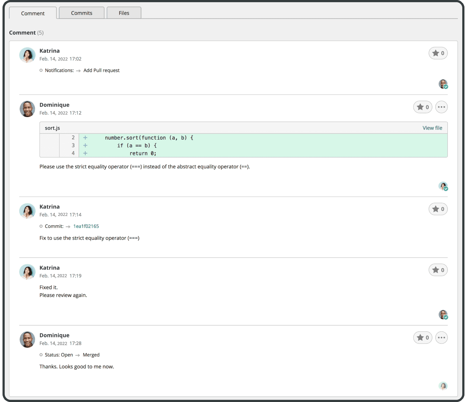Click Add Pull request notification text
467x402 pixels.
click(x=101, y=70)
